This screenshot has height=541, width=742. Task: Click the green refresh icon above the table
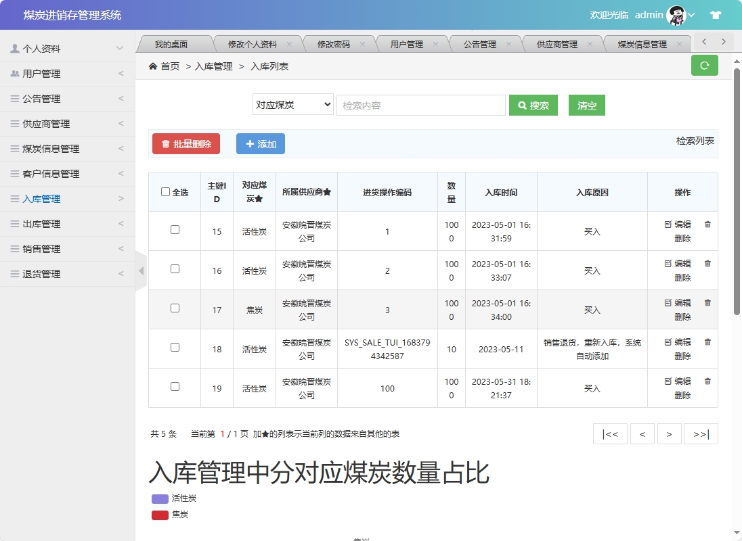pyautogui.click(x=704, y=66)
